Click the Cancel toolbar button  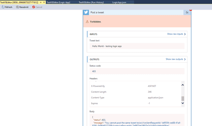click(x=37, y=7)
